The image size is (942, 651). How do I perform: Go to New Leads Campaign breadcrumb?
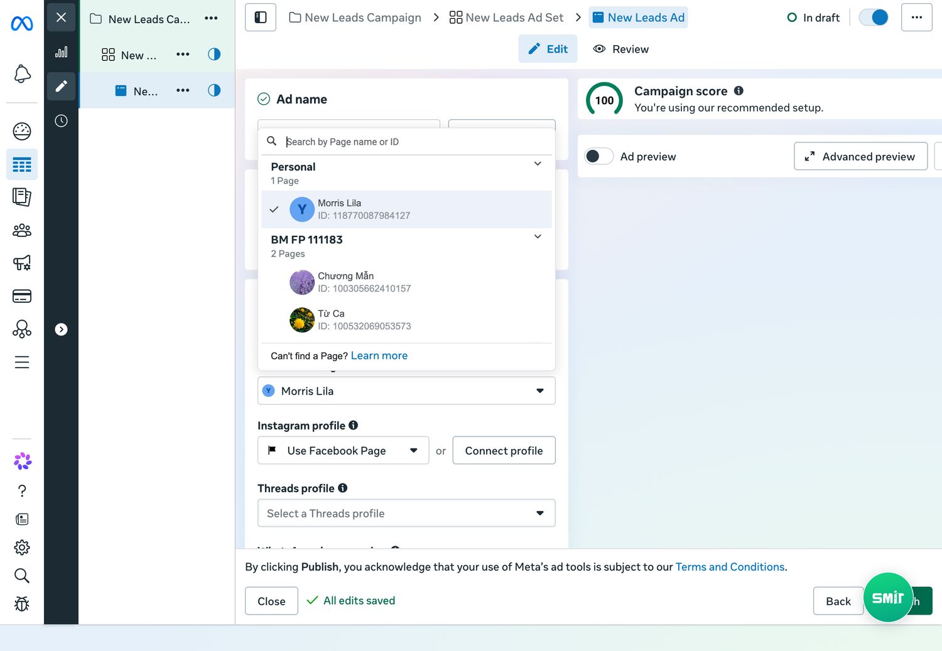[355, 18]
